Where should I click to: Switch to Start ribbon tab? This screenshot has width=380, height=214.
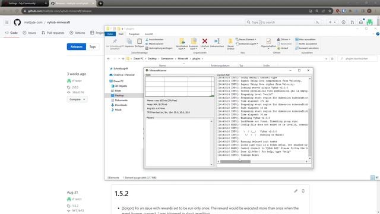[121, 34]
